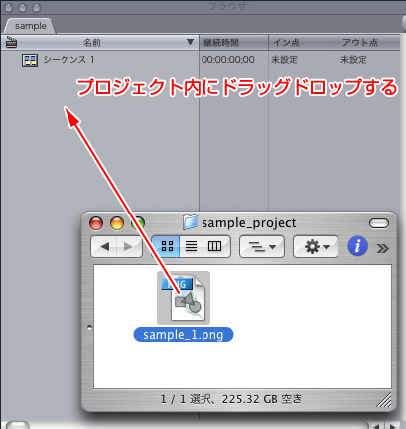
Task: Click the 継続時間 column header
Action: 233,43
